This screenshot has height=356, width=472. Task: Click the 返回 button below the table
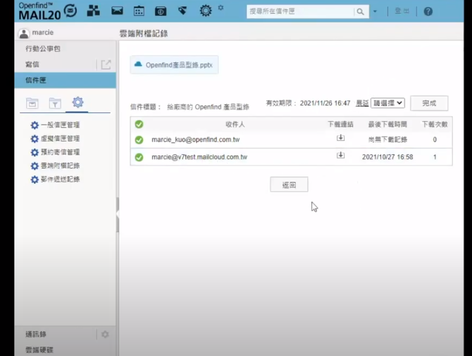(288, 184)
